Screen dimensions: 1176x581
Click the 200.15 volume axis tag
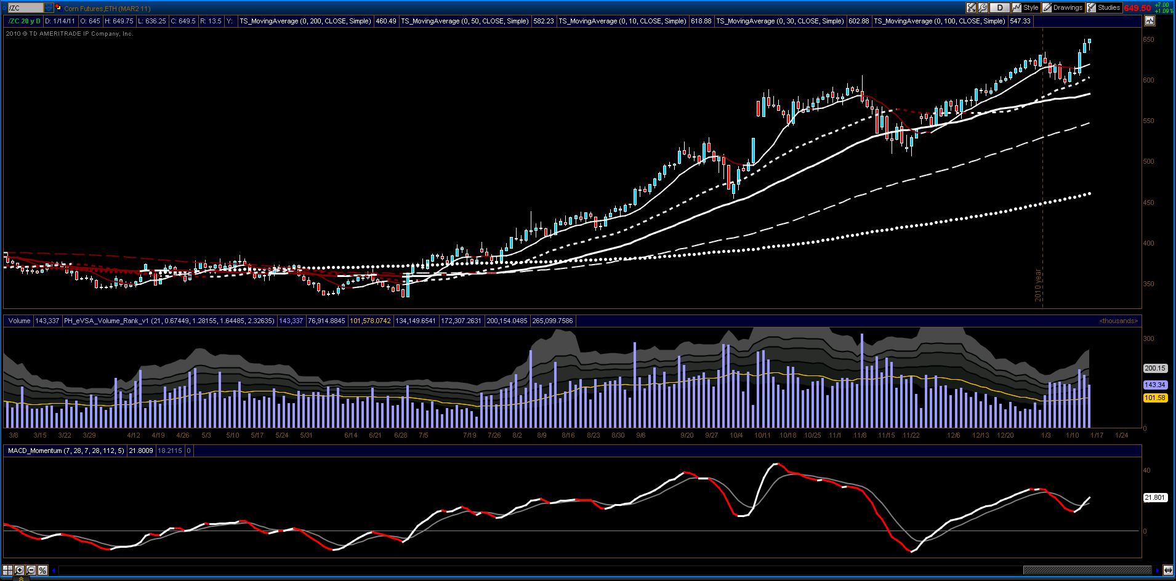[1155, 368]
